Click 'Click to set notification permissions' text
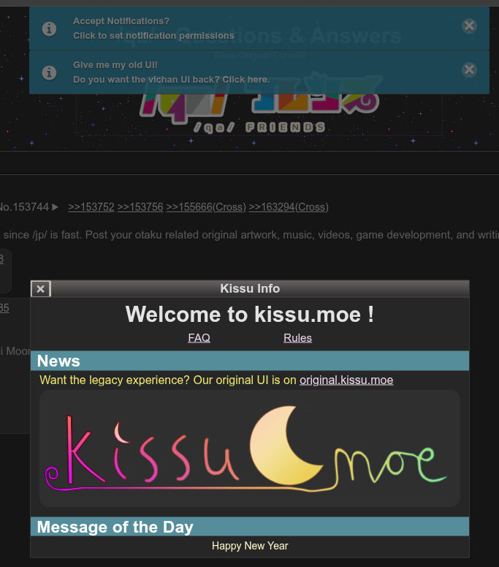This screenshot has width=499, height=567. point(153,35)
